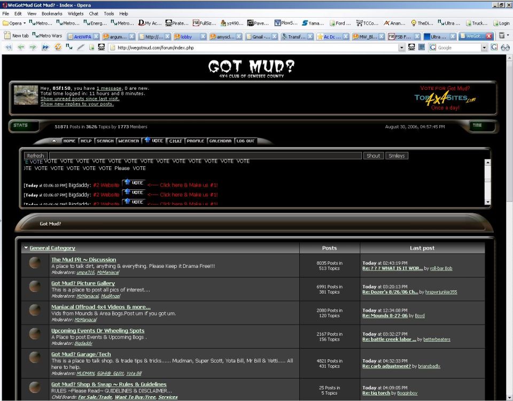Click the blue grid icon beside the search box

coord(422,48)
